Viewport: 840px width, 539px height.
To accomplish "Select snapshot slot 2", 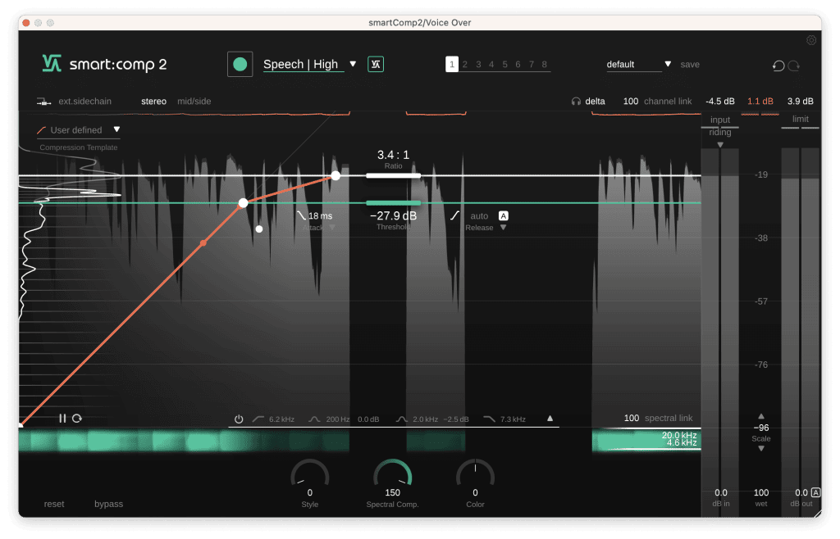I will pos(465,64).
